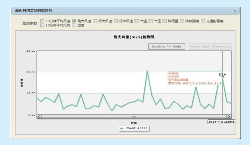Click the left arrow on chart scrollbar

coord(39,117)
